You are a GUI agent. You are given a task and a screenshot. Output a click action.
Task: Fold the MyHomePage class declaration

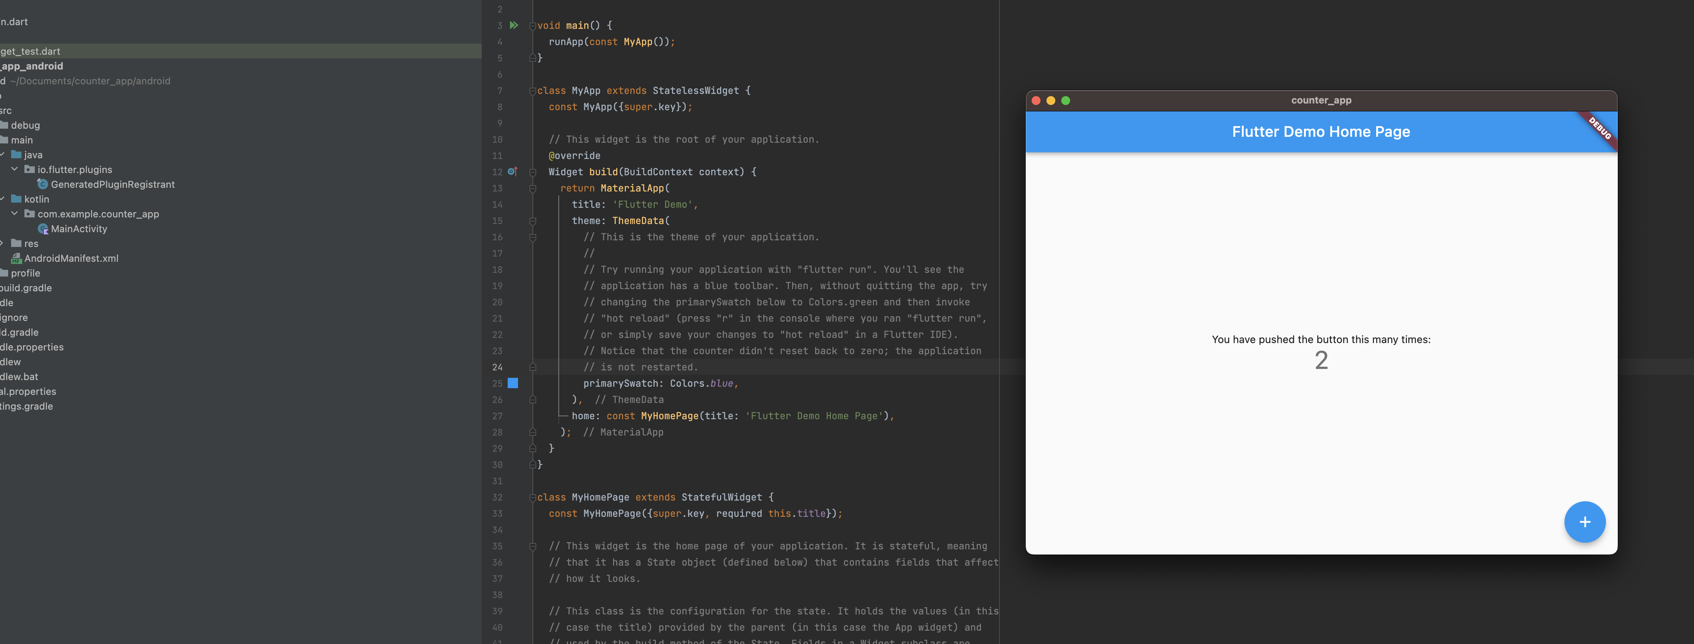click(533, 498)
